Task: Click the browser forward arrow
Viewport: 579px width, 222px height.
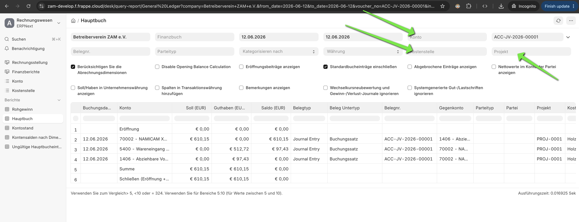Action: click(x=18, y=6)
